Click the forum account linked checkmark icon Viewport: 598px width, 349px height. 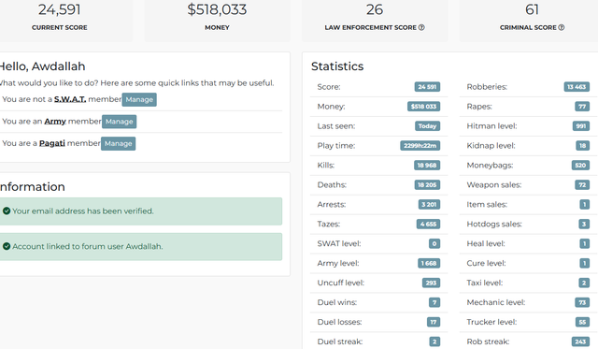click(x=7, y=246)
